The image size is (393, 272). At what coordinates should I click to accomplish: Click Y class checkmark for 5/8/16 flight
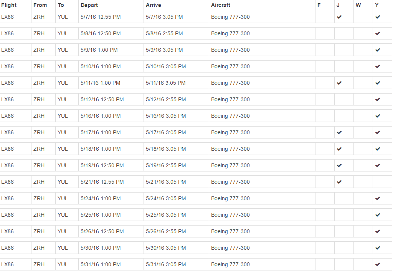click(x=378, y=33)
